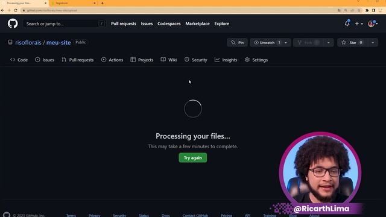Bookmark page with the star icon

click(x=359, y=10)
